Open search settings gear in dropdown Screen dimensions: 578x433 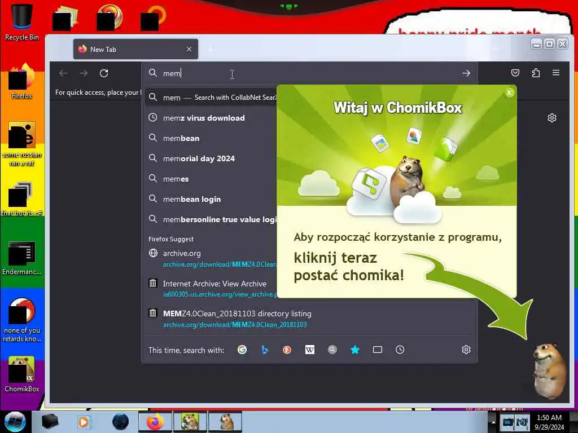(466, 350)
